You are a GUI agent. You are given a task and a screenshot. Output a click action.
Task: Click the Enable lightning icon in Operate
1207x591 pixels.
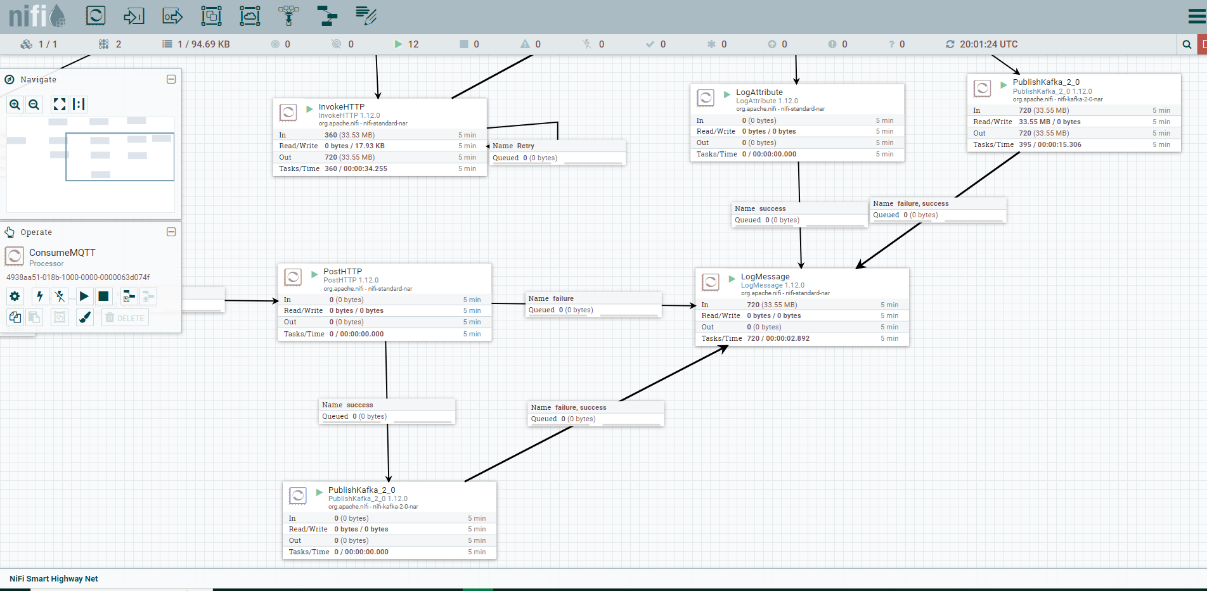40,296
